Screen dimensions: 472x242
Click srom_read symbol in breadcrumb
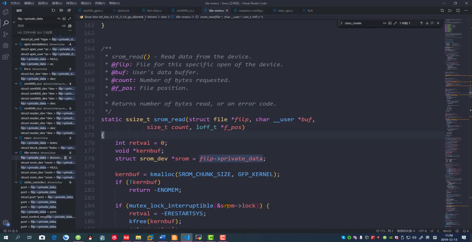coord(231,17)
